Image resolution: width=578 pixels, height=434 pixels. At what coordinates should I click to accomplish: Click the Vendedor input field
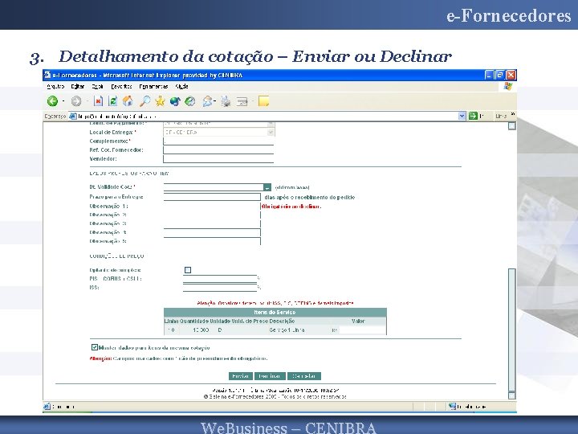click(218, 158)
